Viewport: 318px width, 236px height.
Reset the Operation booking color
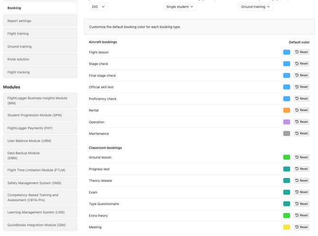pyautogui.click(x=301, y=122)
